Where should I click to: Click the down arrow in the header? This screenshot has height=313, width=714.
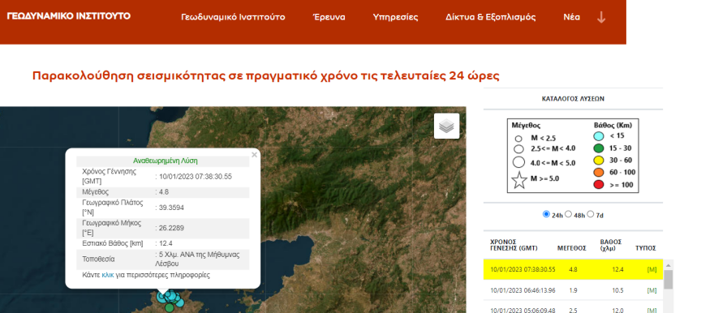(x=601, y=17)
